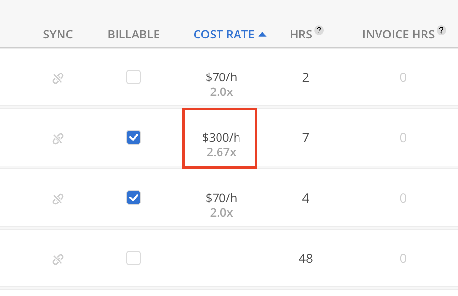
Task: Click the Cost Rate sort arrow
Action: pyautogui.click(x=262, y=35)
